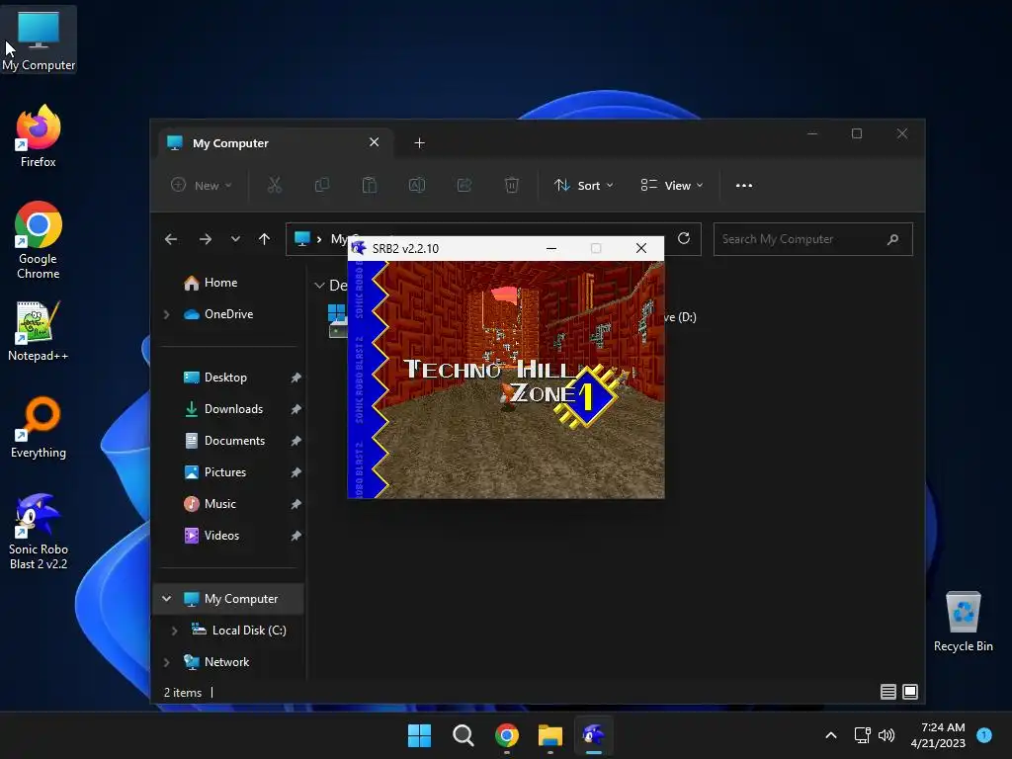Go forward using the Explorer forward arrow

(206, 239)
